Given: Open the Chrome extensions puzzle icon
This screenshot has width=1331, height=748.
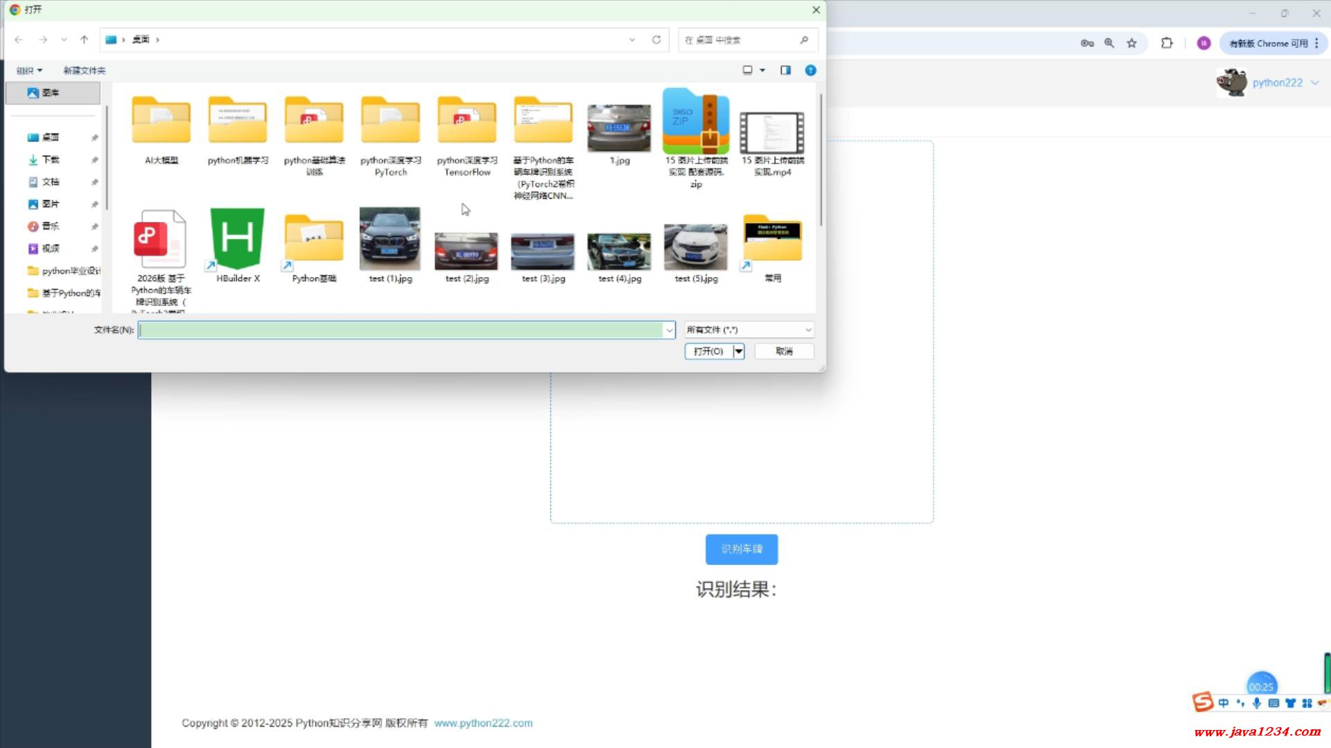Looking at the screenshot, I should pos(1167,43).
